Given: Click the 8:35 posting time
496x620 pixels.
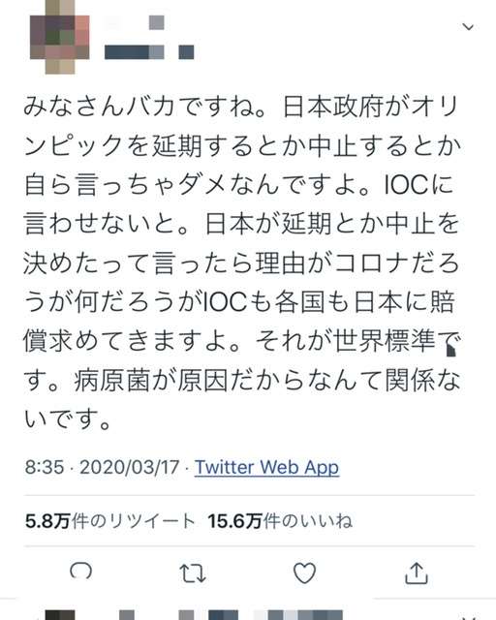Looking at the screenshot, I should click(45, 467).
